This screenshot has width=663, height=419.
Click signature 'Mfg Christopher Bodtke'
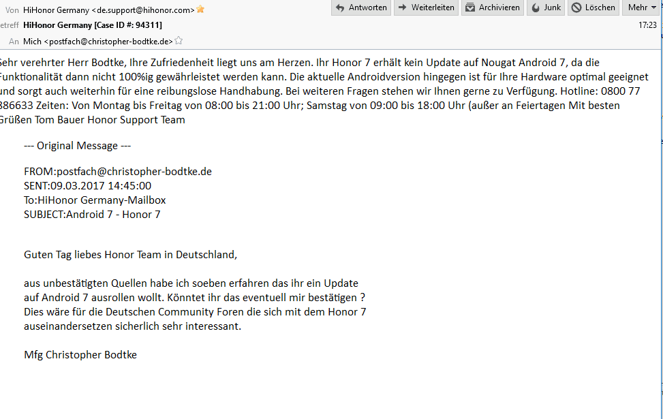(x=80, y=355)
